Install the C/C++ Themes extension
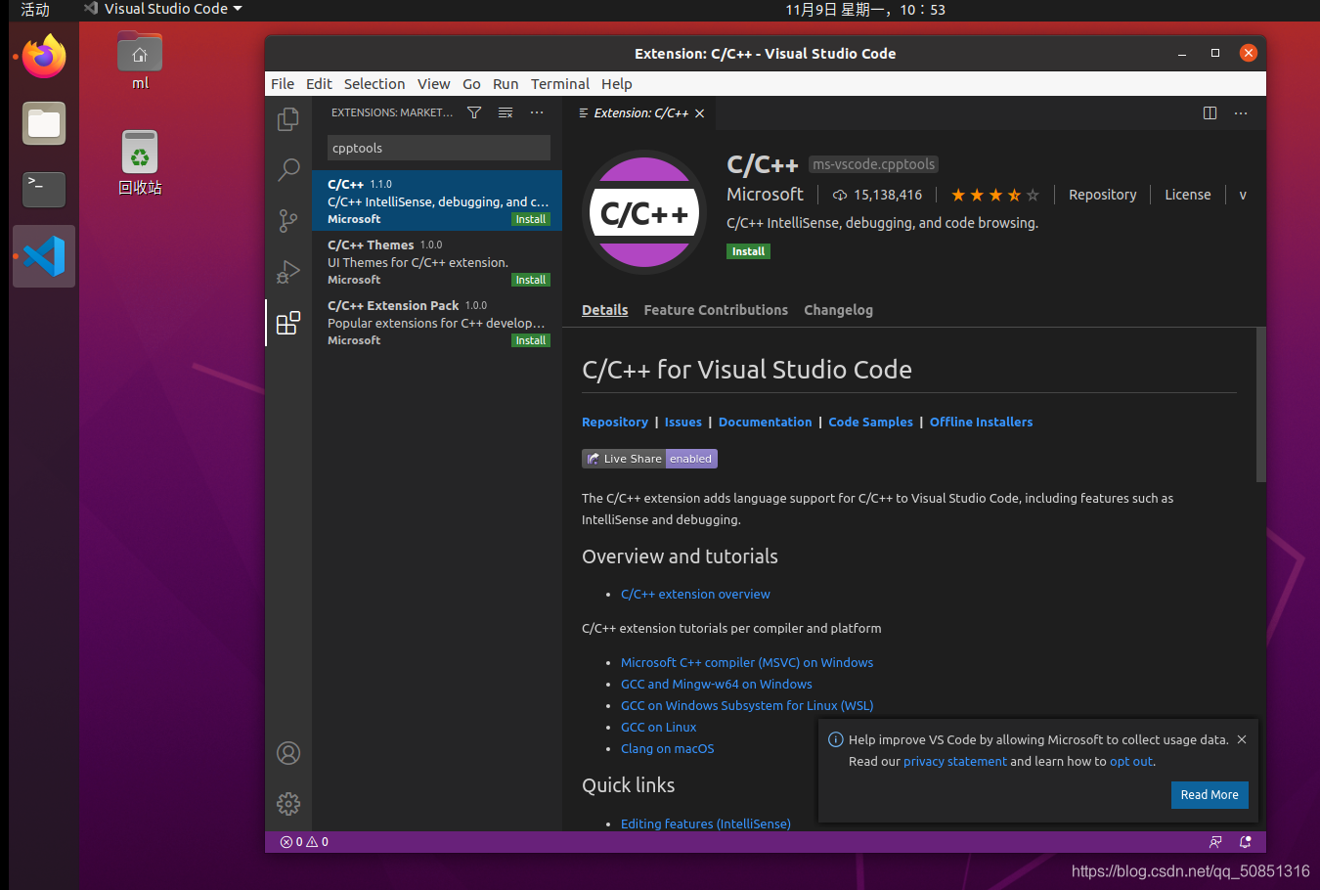Image resolution: width=1320 pixels, height=890 pixels. click(x=531, y=280)
